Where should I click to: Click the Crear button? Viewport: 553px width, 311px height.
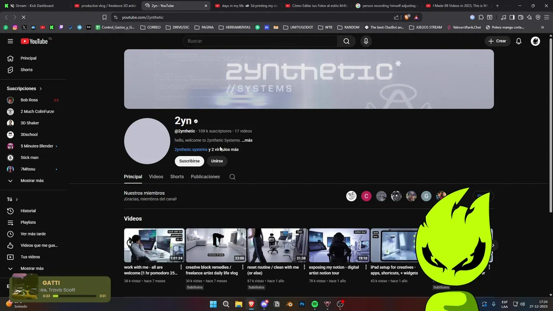pos(497,41)
